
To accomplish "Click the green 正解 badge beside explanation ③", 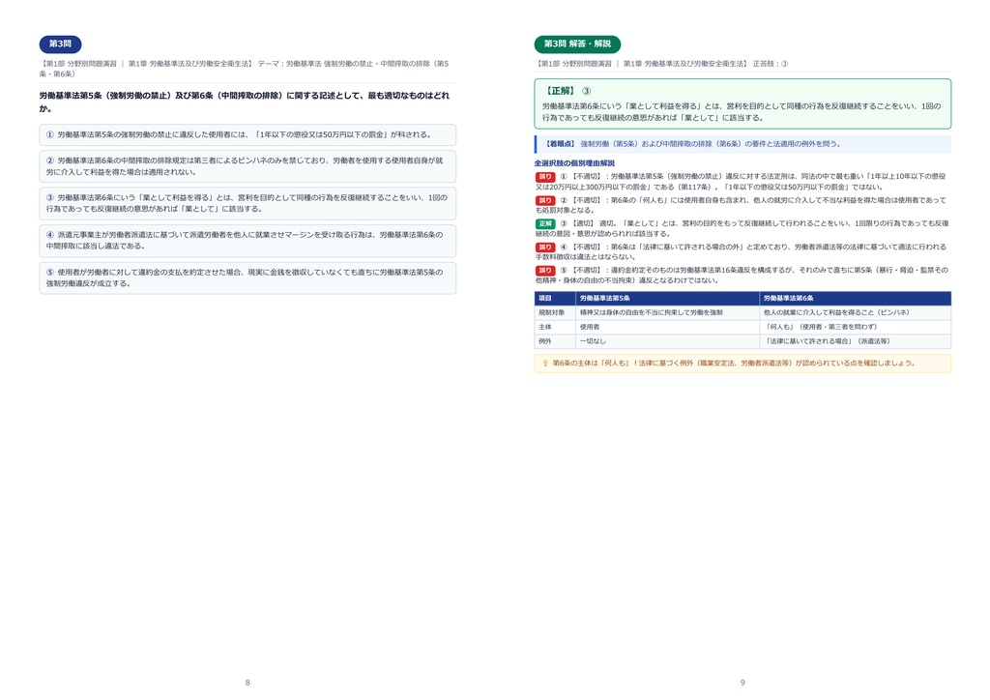I will (x=545, y=223).
